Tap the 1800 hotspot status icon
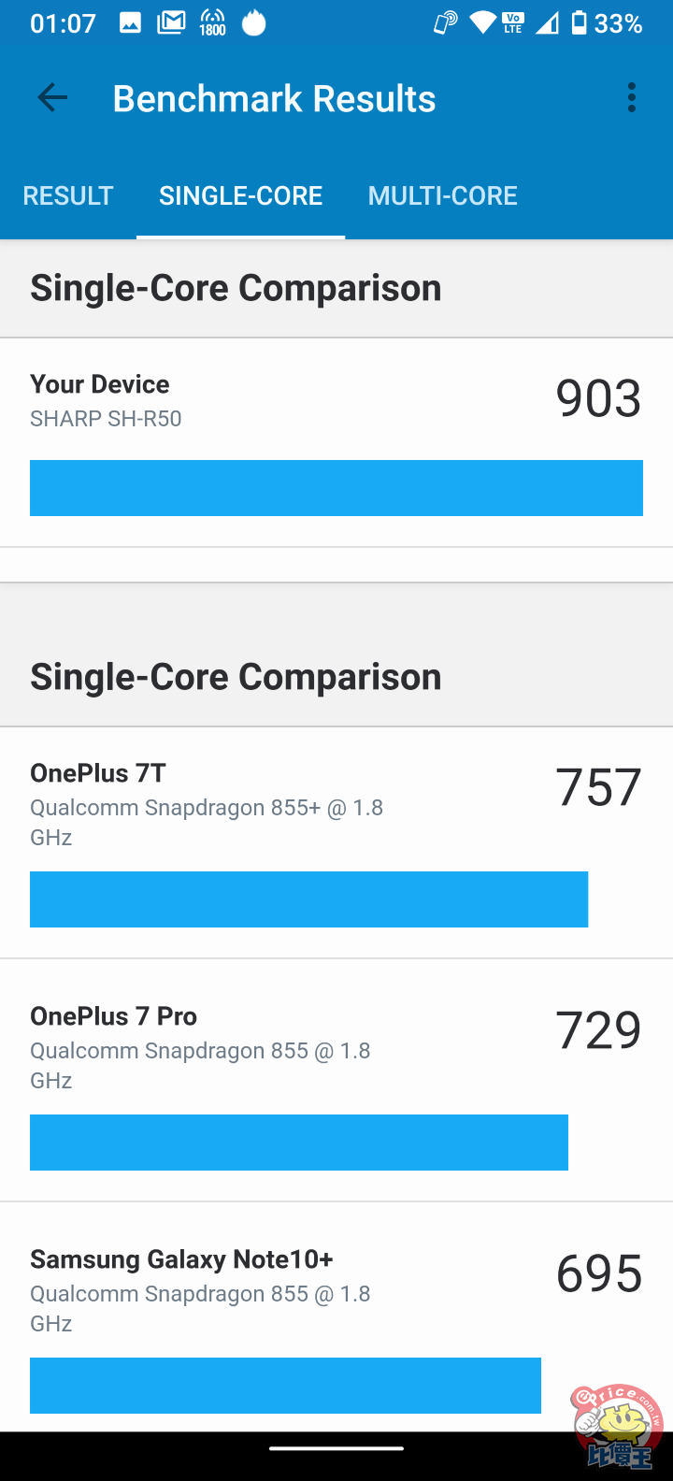 point(213,23)
